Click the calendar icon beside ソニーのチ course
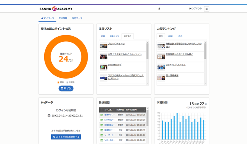The image size is (247, 148). click(x=102, y=140)
